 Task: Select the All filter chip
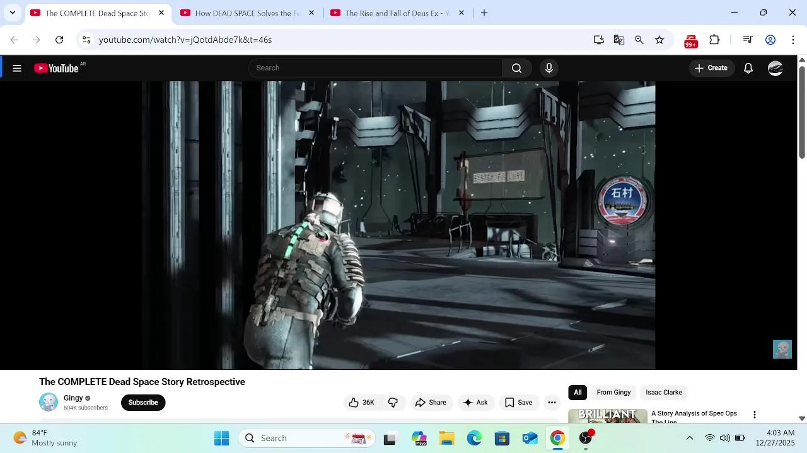pyautogui.click(x=578, y=392)
